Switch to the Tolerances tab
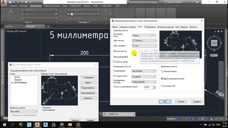Screen dimensions: 228x128 coord(193,27)
